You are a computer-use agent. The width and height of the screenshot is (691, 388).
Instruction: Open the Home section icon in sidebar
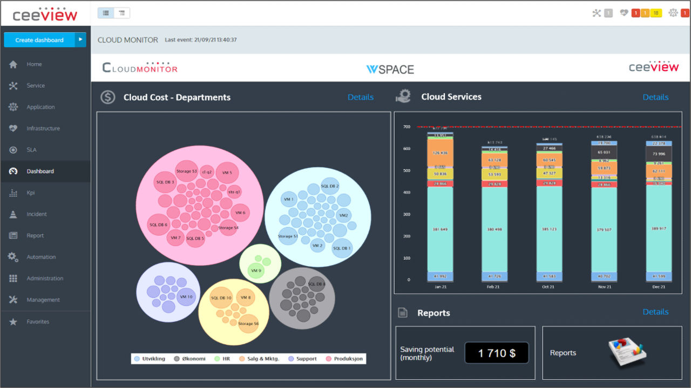click(x=13, y=64)
